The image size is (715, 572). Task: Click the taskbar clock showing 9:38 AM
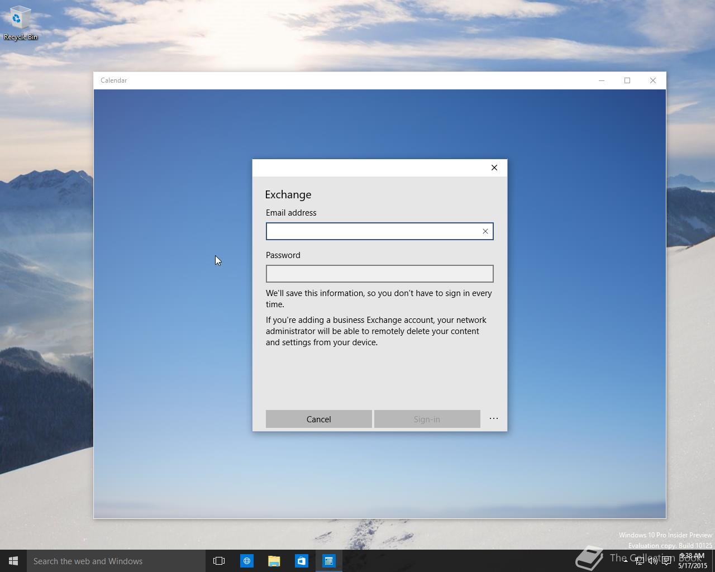(x=693, y=561)
